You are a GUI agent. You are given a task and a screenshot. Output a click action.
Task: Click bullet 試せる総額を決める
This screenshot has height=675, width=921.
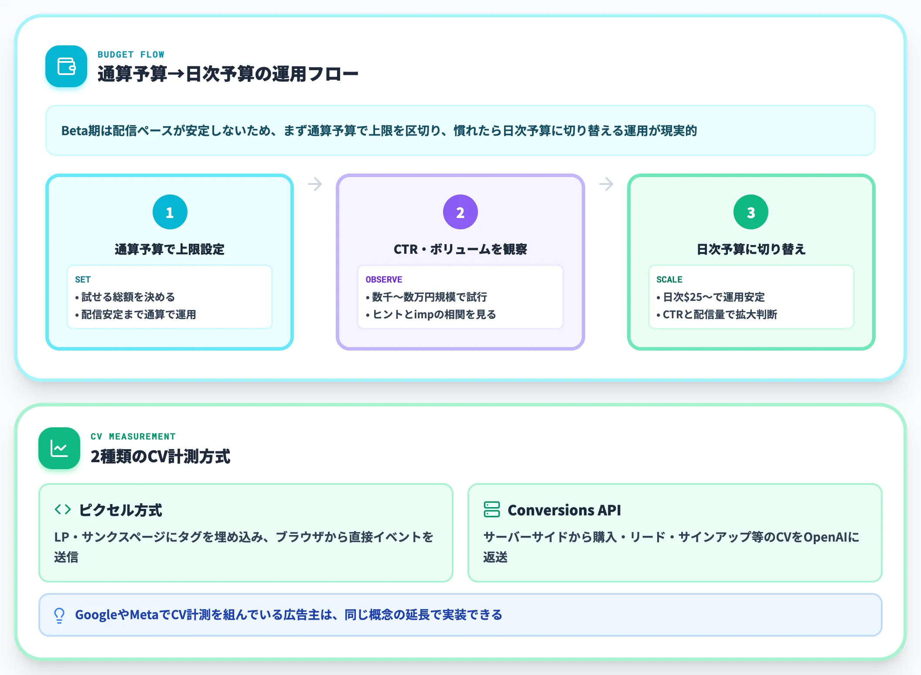[125, 297]
